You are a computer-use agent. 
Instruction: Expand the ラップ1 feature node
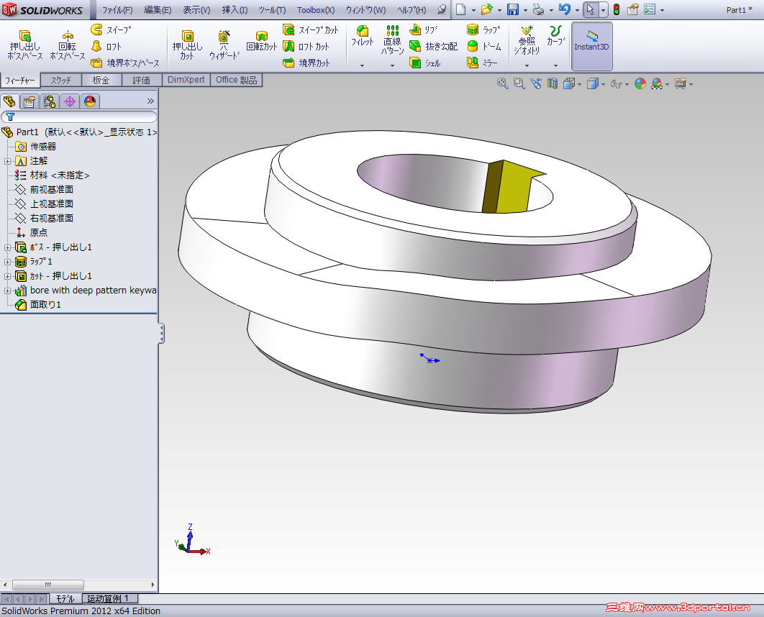click(6, 262)
